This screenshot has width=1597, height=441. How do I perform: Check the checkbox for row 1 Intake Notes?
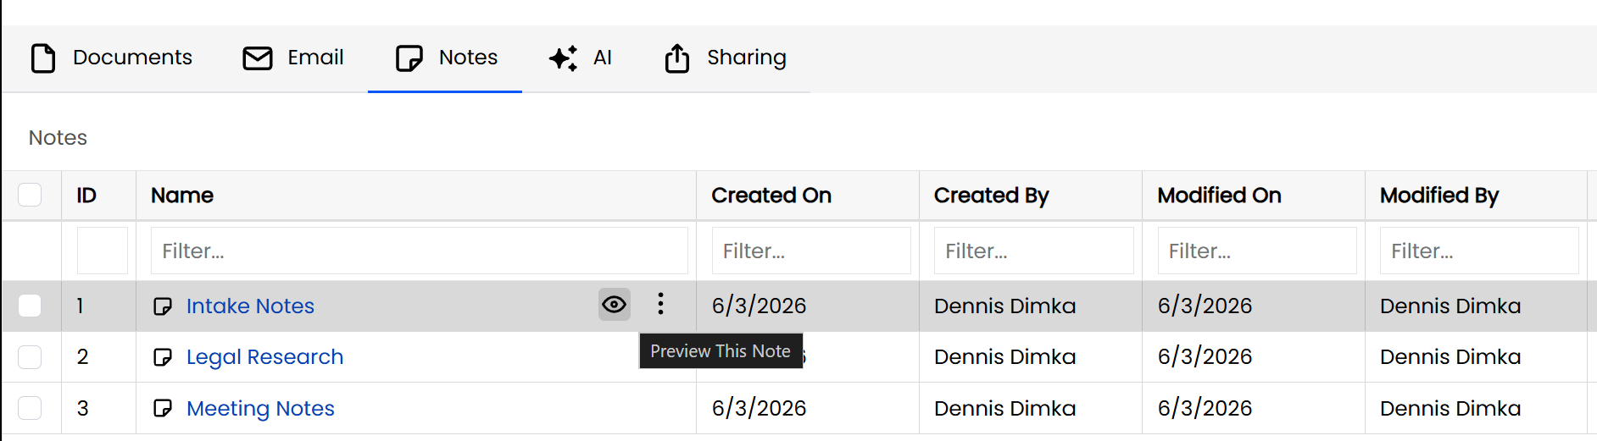click(x=30, y=306)
